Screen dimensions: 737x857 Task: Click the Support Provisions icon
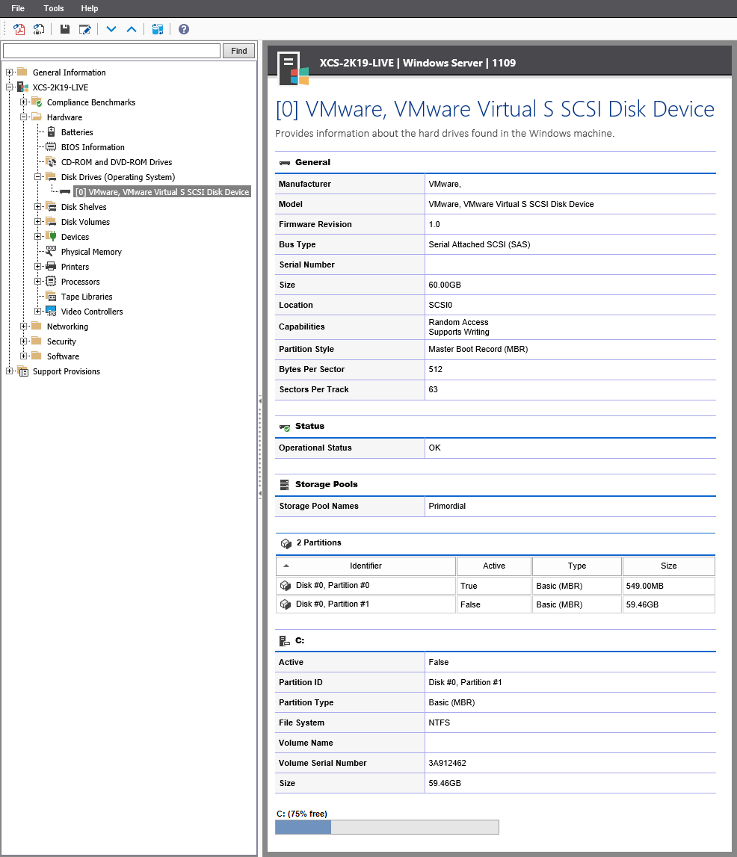[23, 371]
